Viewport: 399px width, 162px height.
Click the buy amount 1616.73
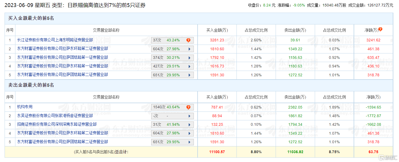[x=217, y=66]
